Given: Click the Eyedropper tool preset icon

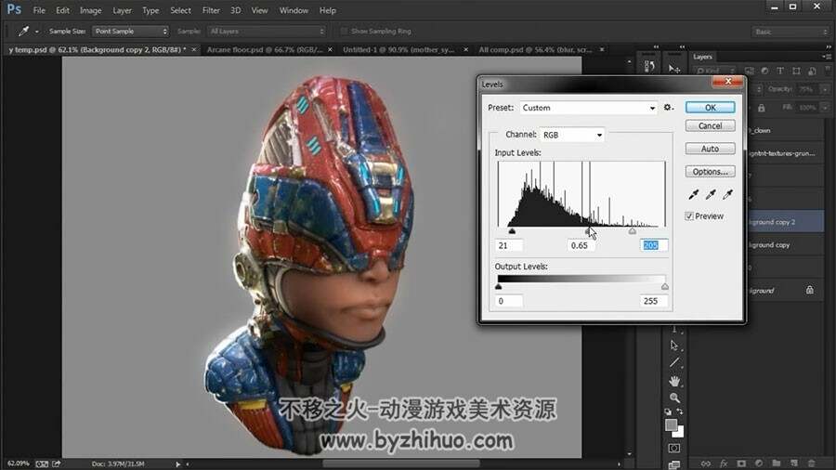Looking at the screenshot, I should 23,31.
